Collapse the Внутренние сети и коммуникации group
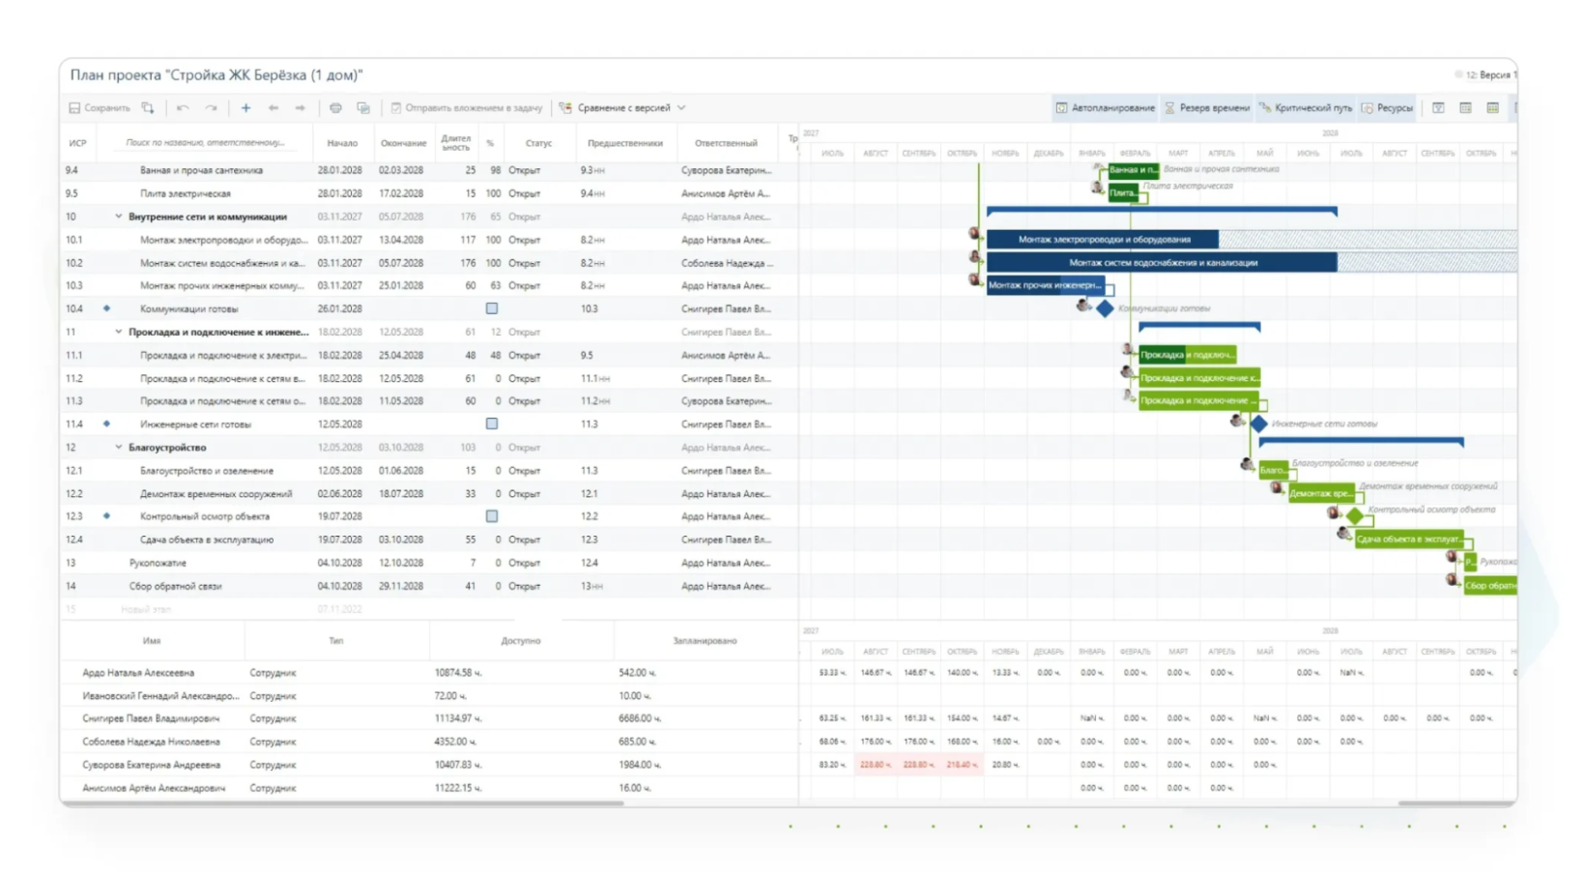Image resolution: width=1585 pixels, height=876 pixels. [119, 217]
